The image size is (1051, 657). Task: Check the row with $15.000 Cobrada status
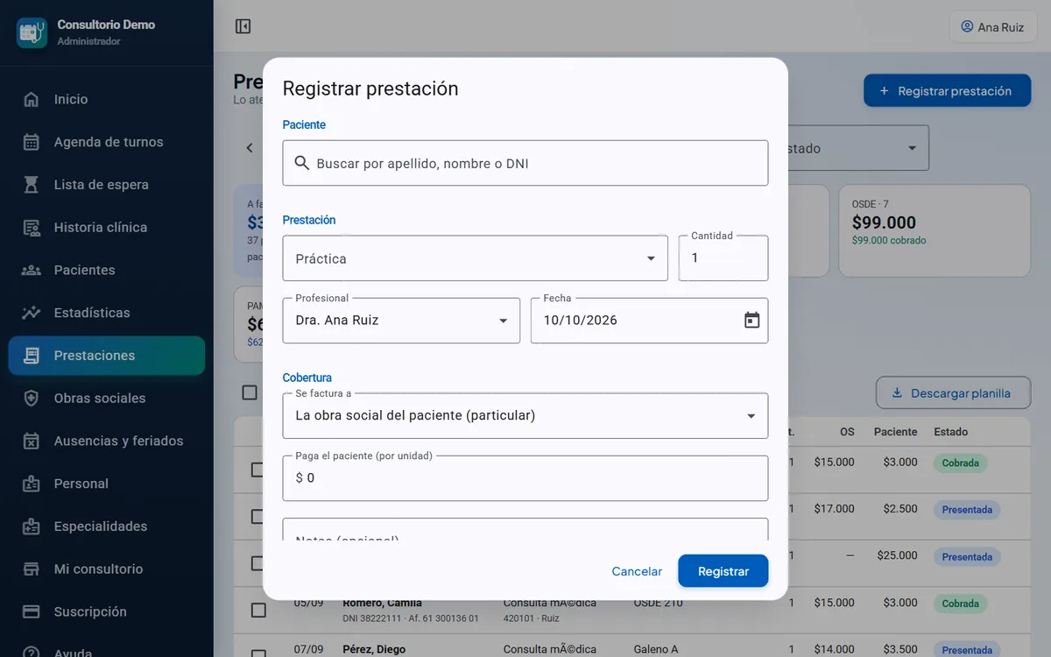click(258, 470)
